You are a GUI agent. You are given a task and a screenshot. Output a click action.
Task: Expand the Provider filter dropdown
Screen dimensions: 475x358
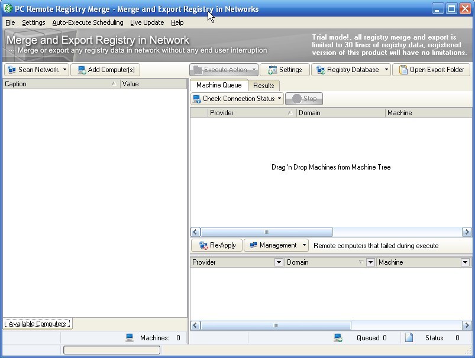pyautogui.click(x=278, y=262)
